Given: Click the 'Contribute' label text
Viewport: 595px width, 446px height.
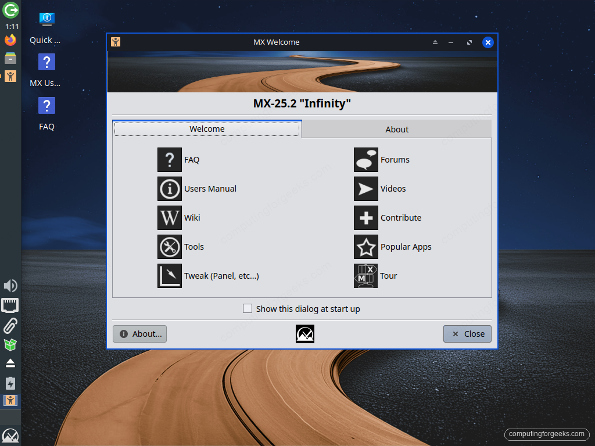Looking at the screenshot, I should point(401,218).
